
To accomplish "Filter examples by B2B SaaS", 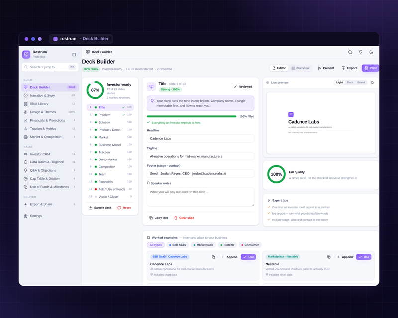I will [x=178, y=245].
